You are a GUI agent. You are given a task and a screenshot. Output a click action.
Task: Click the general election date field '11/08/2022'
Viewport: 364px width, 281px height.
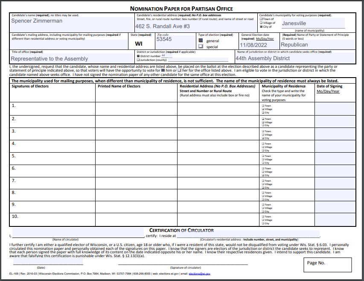259,45
